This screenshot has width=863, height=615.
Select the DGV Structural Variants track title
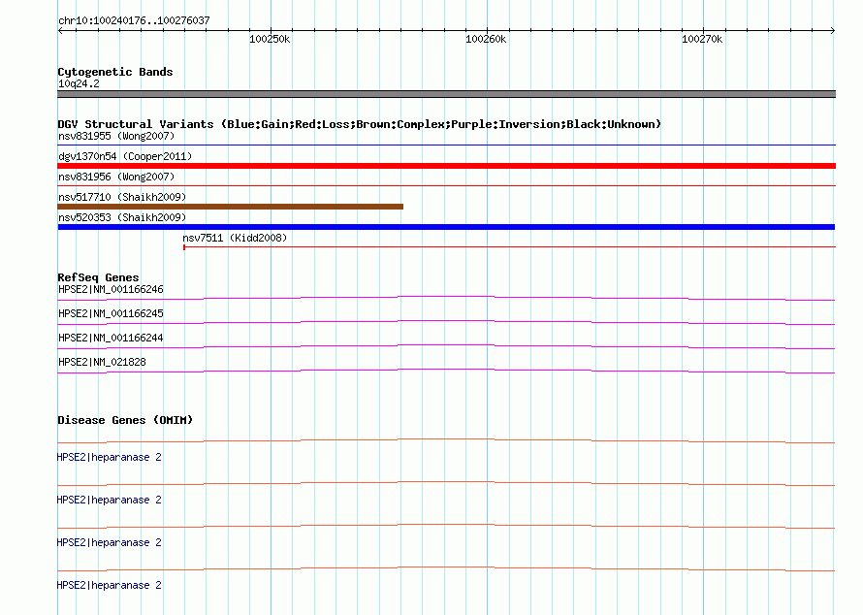coord(360,124)
